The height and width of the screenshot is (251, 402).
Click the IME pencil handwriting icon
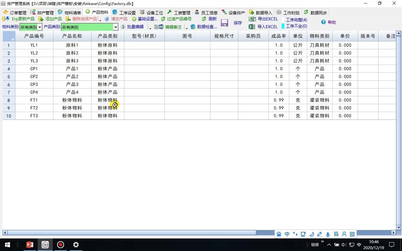tap(320, 234)
